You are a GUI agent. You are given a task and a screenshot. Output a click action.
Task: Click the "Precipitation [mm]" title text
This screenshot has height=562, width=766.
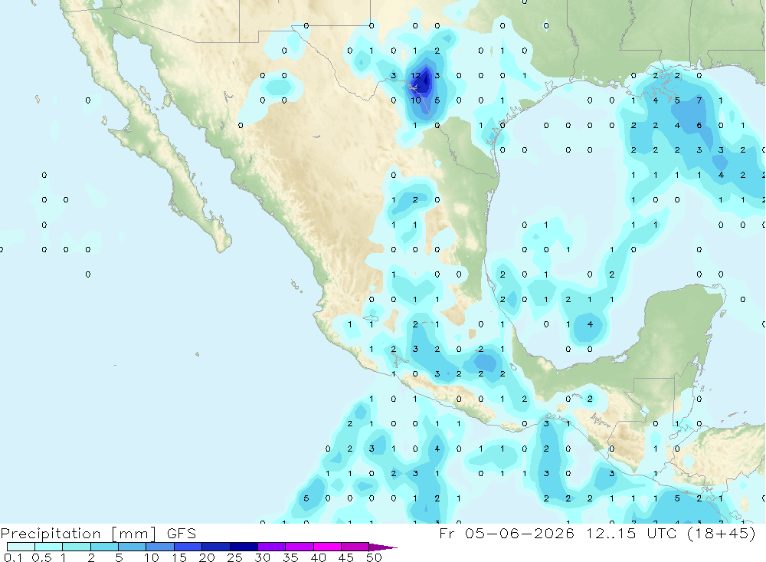78,534
